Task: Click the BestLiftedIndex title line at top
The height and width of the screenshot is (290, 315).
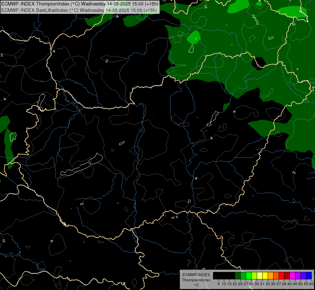Action: (79, 10)
